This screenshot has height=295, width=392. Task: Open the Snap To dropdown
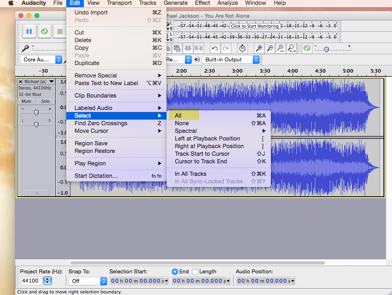[87, 281]
